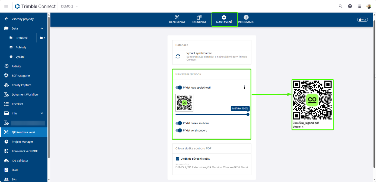Expand the Info section in sidebar
The width and height of the screenshot is (377, 183).
[x=42, y=113]
